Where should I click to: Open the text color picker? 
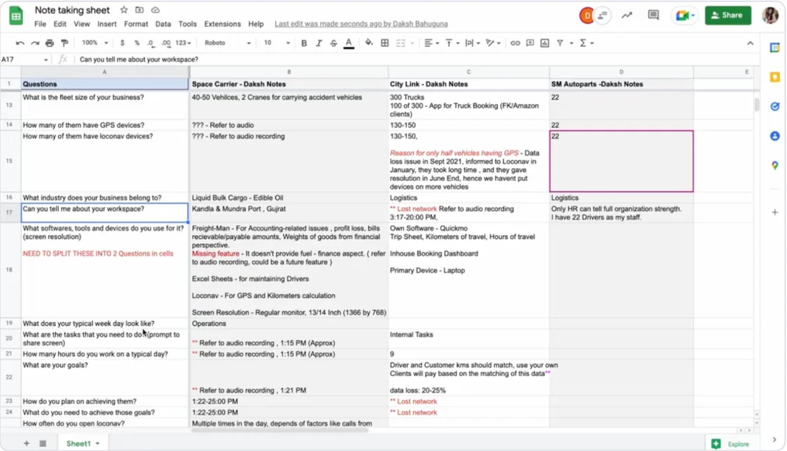[349, 43]
